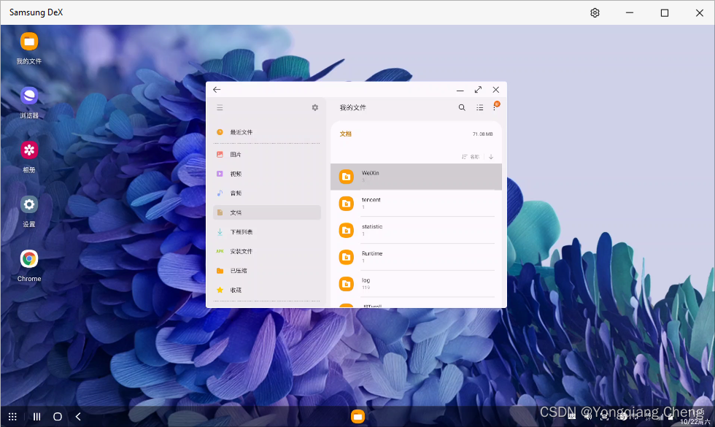Open 已压缩 category in the sidebar
This screenshot has height=427, width=715.
[267, 271]
